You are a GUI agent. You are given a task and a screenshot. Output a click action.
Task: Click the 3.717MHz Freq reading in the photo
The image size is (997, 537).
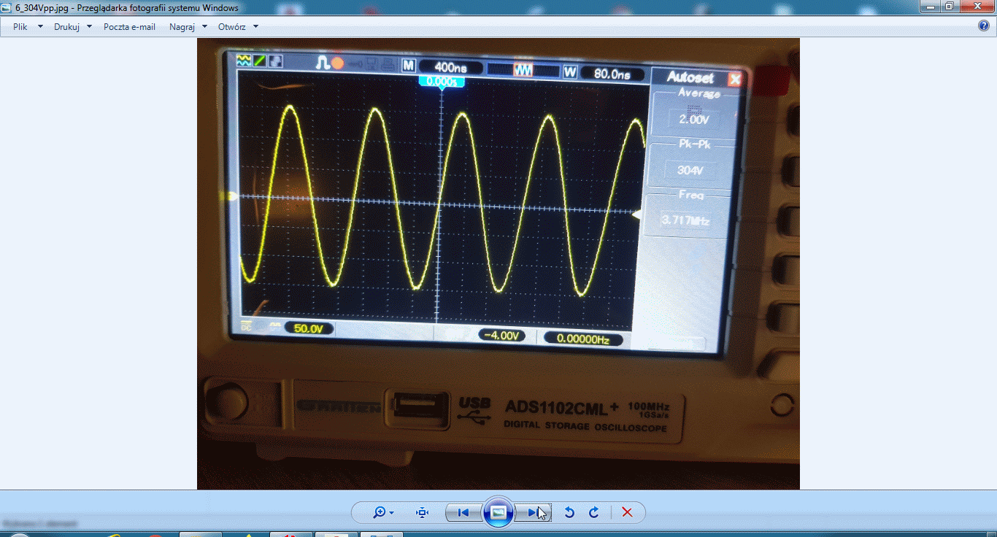685,220
